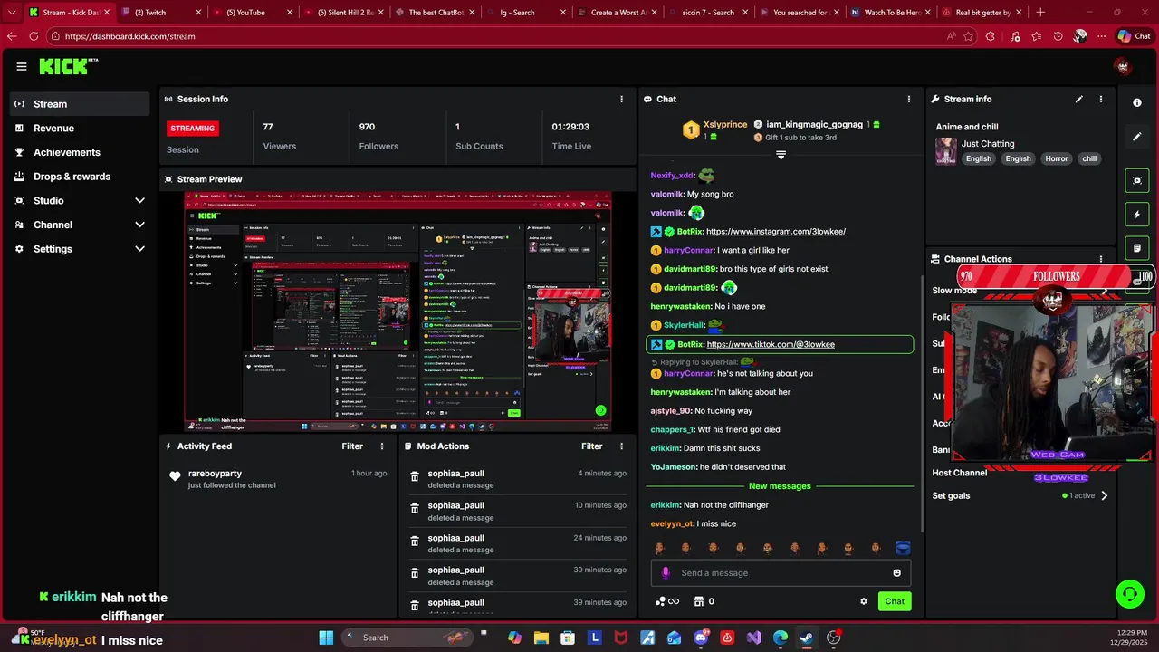Image resolution: width=1159 pixels, height=652 pixels.
Task: Click trash icon on 4 minutes ago mod action
Action: 415,476
